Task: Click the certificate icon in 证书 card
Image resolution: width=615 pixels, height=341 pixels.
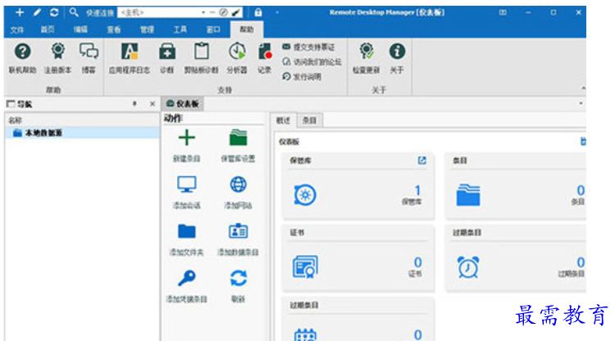Action: 305,267
